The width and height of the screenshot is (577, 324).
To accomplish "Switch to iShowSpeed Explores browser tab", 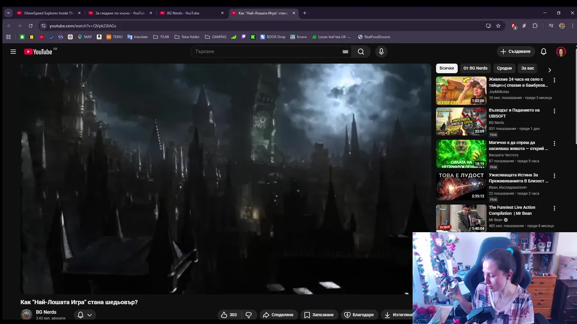I will 49,13.
